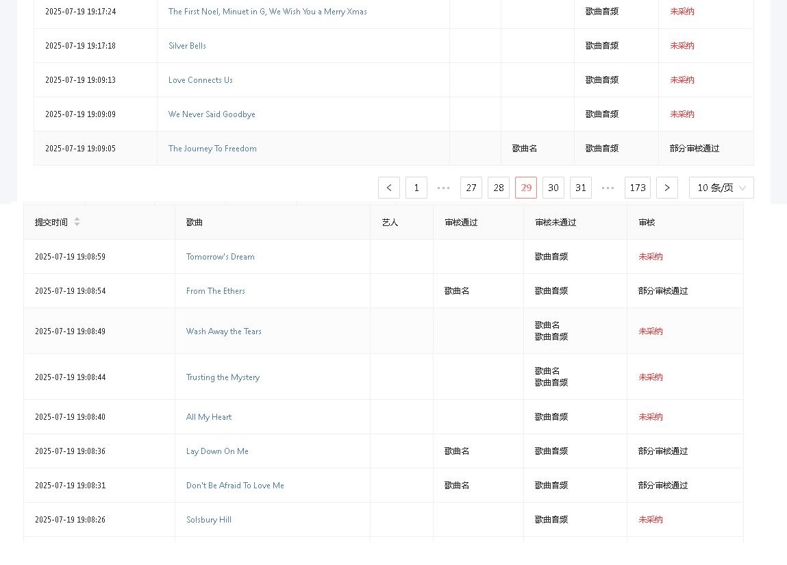This screenshot has width=787, height=565.
Task: Open The Journey To Freedom song
Action: pos(212,149)
